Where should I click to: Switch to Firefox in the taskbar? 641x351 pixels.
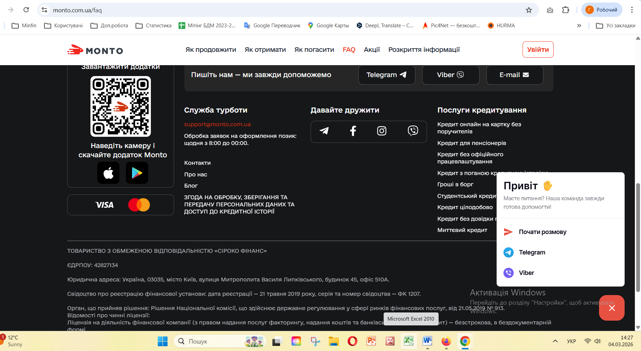[x=446, y=341]
